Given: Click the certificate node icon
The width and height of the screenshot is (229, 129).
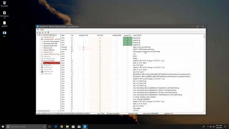Looking at the screenshot, I should click(42, 72).
